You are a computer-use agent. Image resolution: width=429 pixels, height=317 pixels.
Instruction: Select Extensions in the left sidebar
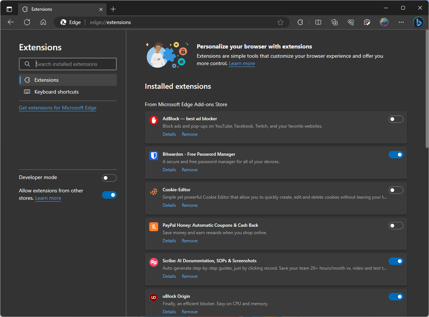(x=46, y=80)
